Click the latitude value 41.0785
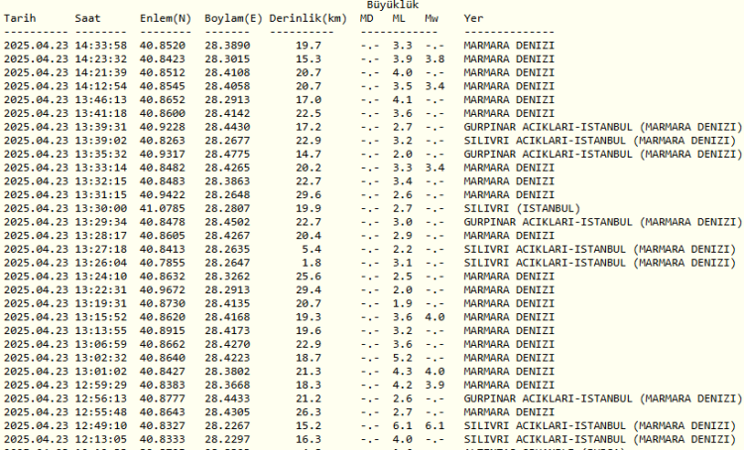 [164, 208]
